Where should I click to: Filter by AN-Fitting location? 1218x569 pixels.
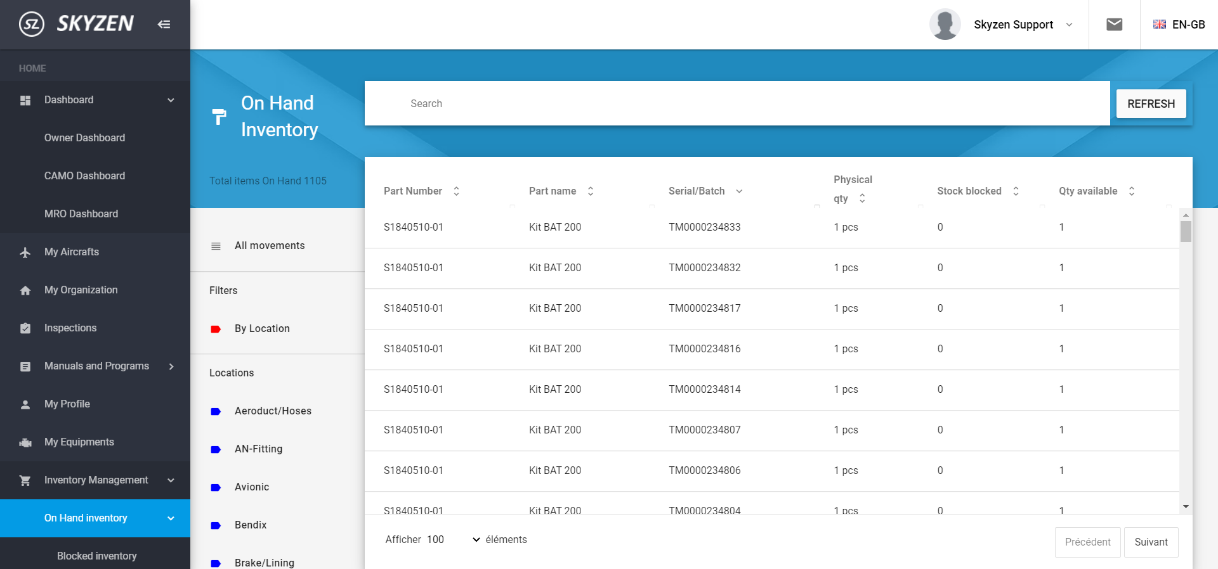point(258,449)
